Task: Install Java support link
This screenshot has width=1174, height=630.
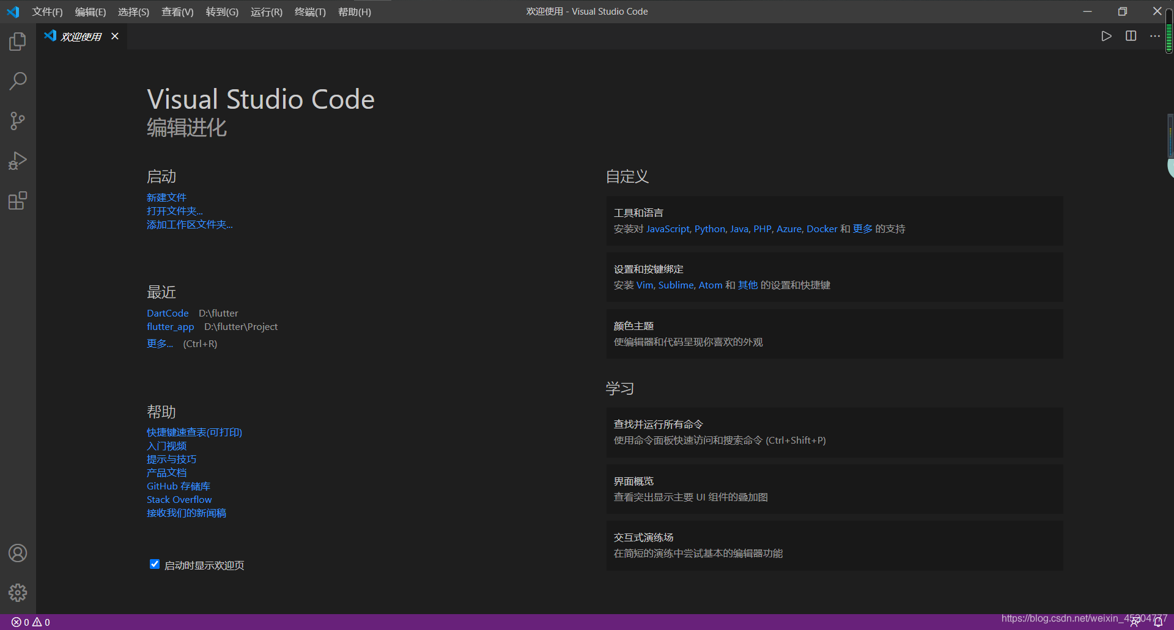Action: click(739, 229)
